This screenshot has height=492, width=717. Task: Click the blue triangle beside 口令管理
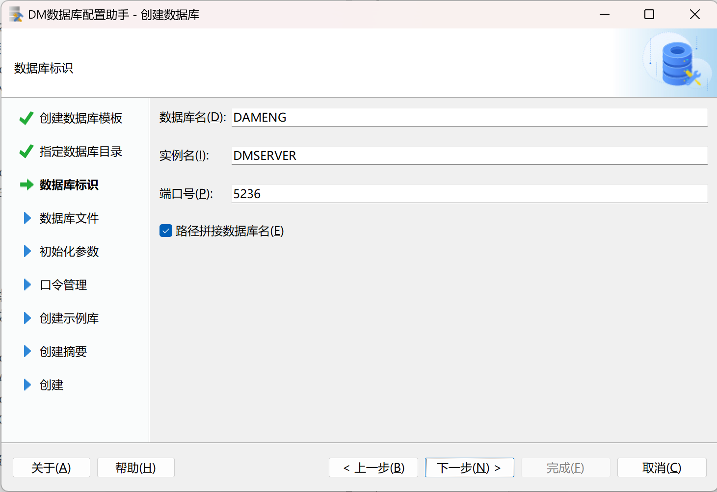click(x=27, y=285)
